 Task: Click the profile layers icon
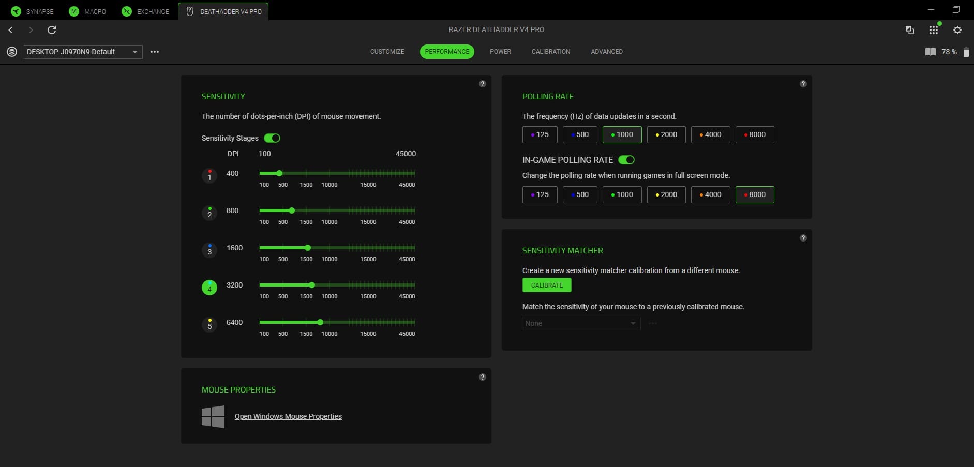click(11, 52)
